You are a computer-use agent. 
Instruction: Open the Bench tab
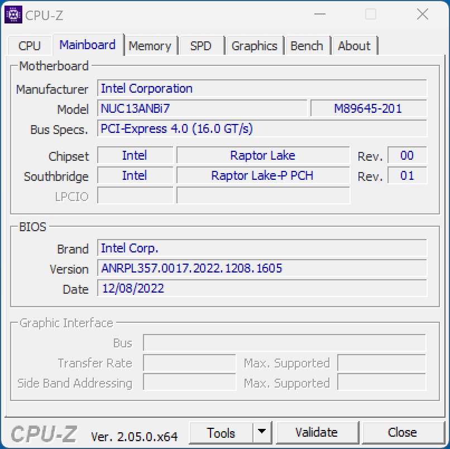(307, 46)
